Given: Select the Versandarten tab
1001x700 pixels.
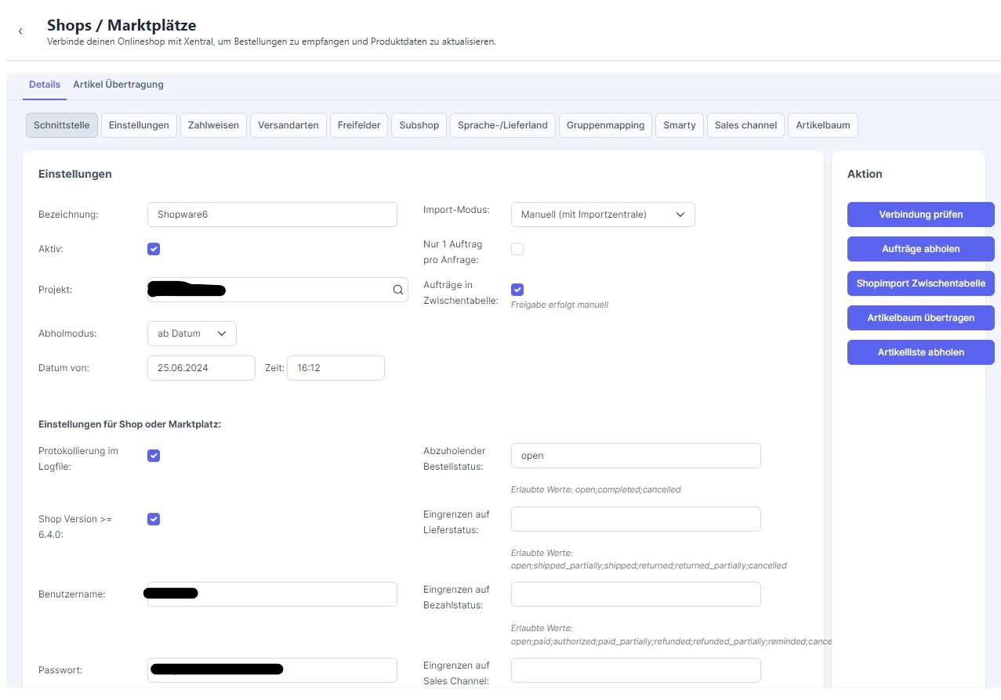Looking at the screenshot, I should (288, 125).
